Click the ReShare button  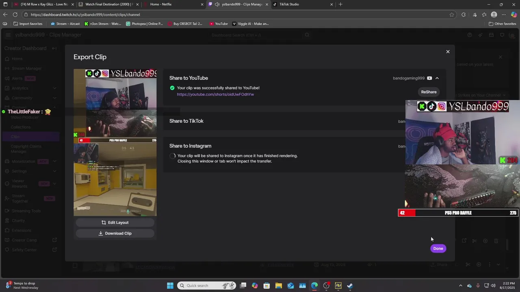coord(429,92)
